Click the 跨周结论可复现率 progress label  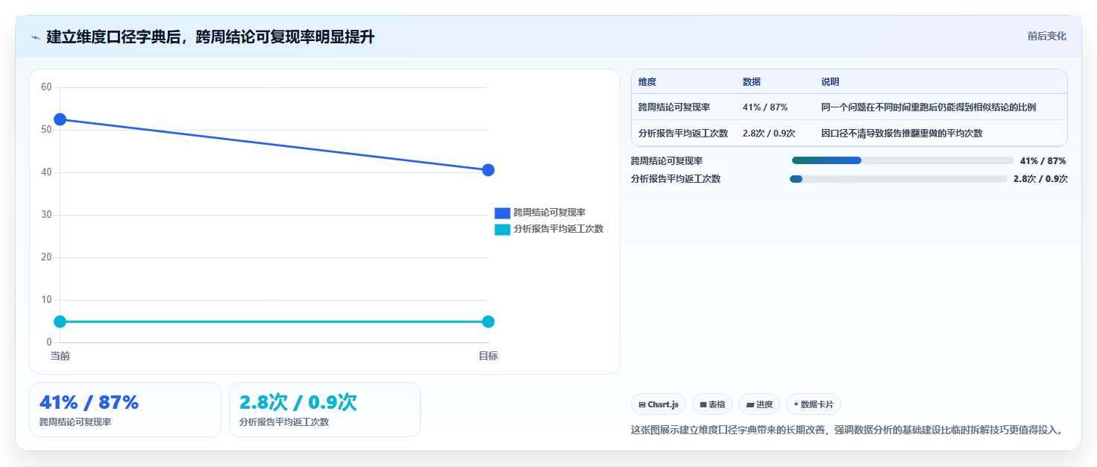(x=667, y=160)
